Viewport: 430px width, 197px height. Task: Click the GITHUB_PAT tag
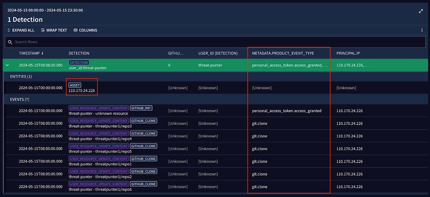coord(141,108)
